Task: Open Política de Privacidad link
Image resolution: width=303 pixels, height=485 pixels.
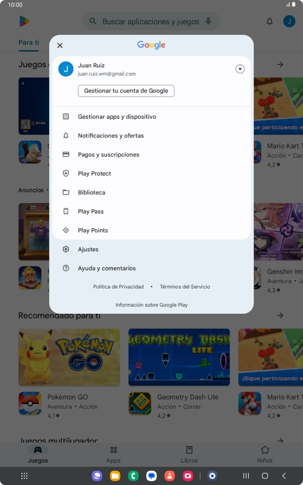Action: pos(118,287)
